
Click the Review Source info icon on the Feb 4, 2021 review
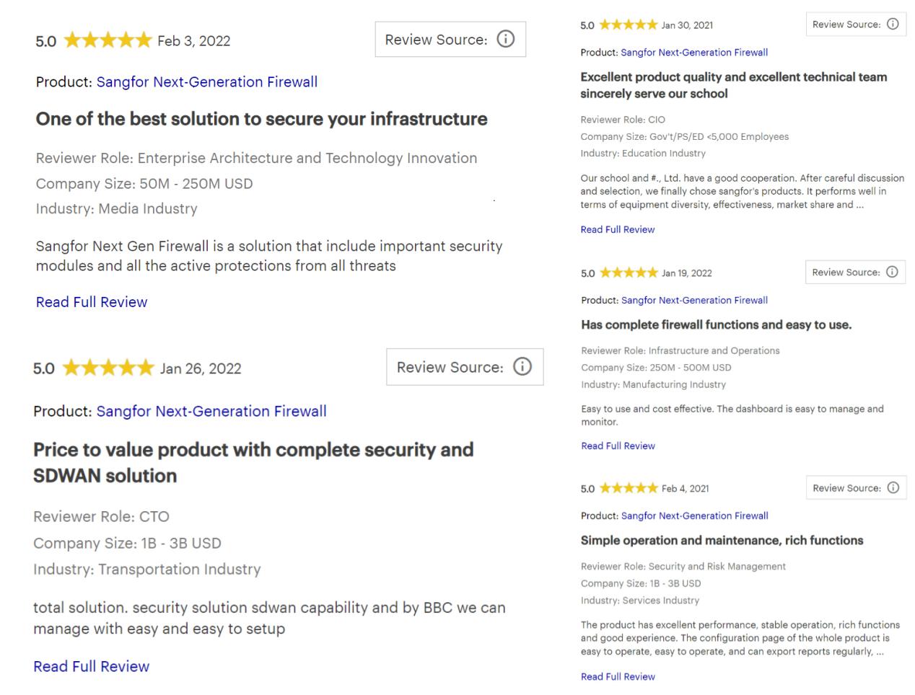pos(893,487)
